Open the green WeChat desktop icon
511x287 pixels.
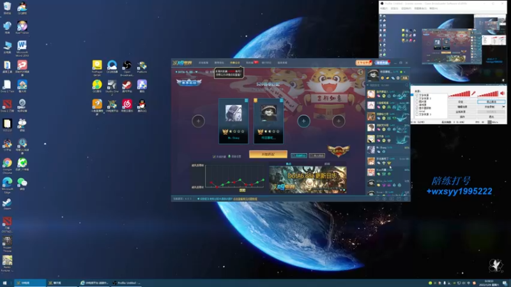(22, 184)
